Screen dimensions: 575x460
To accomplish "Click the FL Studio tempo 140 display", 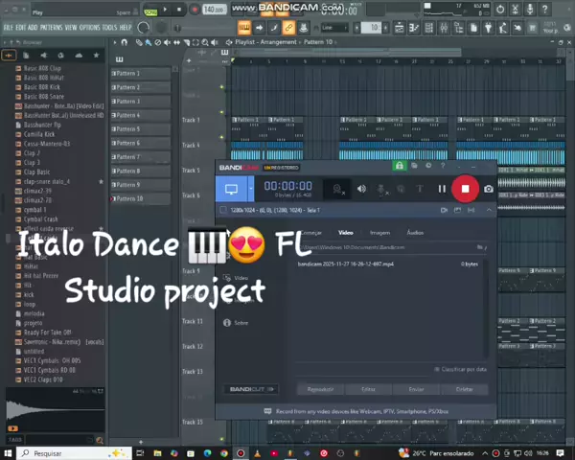I will (x=213, y=10).
